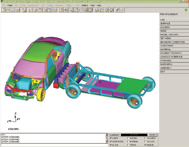Enable the COLOR checkbox
This screenshot has width=189, height=147.
[x=146, y=142]
